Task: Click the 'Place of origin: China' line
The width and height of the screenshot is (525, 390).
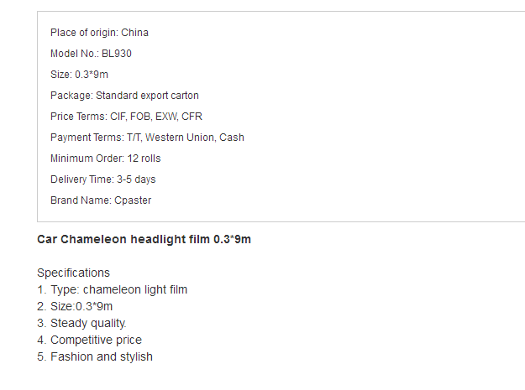Action: (x=99, y=33)
